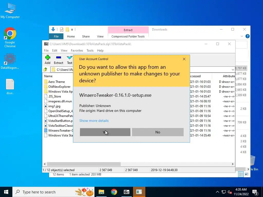Select the img1.jpg file
This screenshot has height=197, width=263.
54,106
